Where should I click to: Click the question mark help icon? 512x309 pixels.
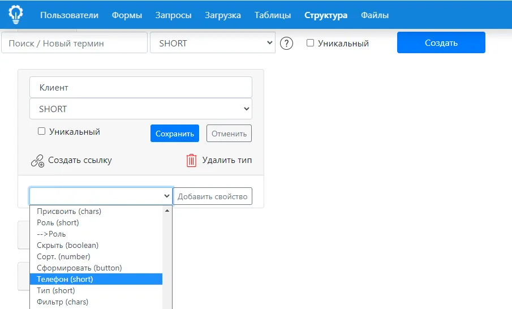[286, 43]
